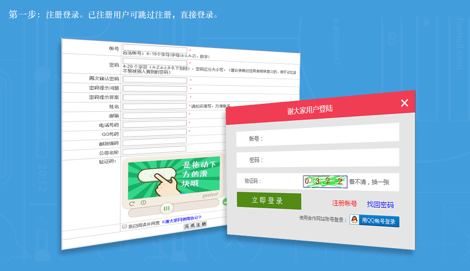Click the QQ penguin icon
Image resolution: width=470 pixels, height=271 pixels.
(x=355, y=220)
